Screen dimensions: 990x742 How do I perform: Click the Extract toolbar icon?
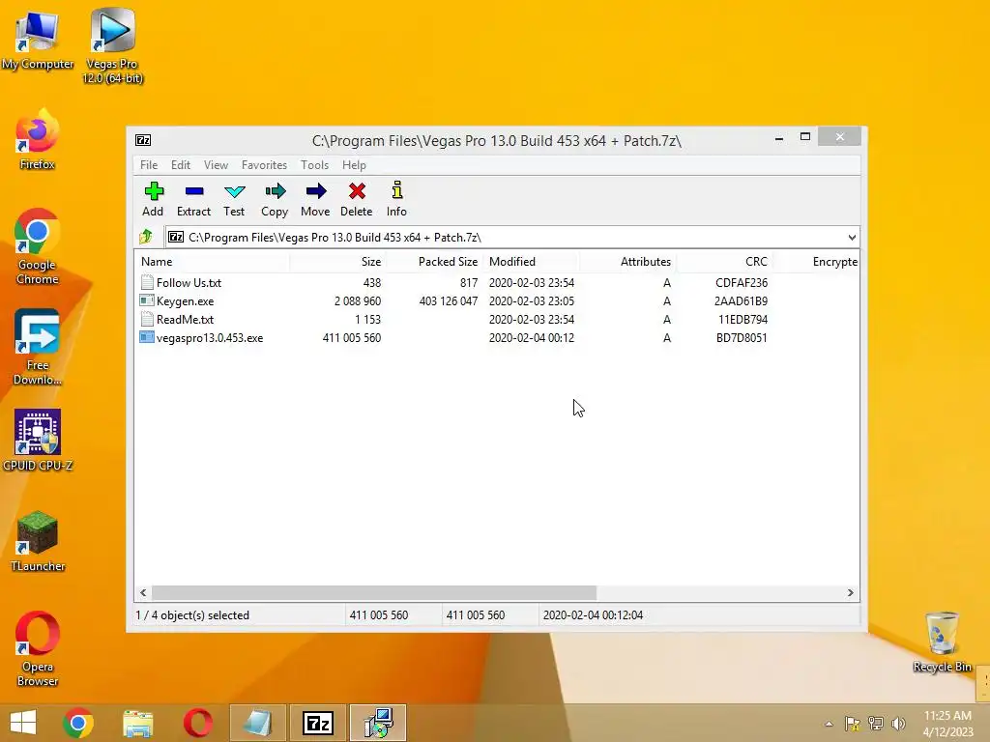[x=193, y=191]
